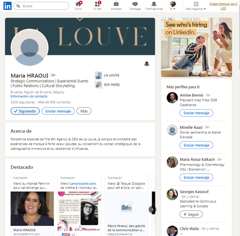
Task: Click the Probar Premium link
Action: coord(223,6)
